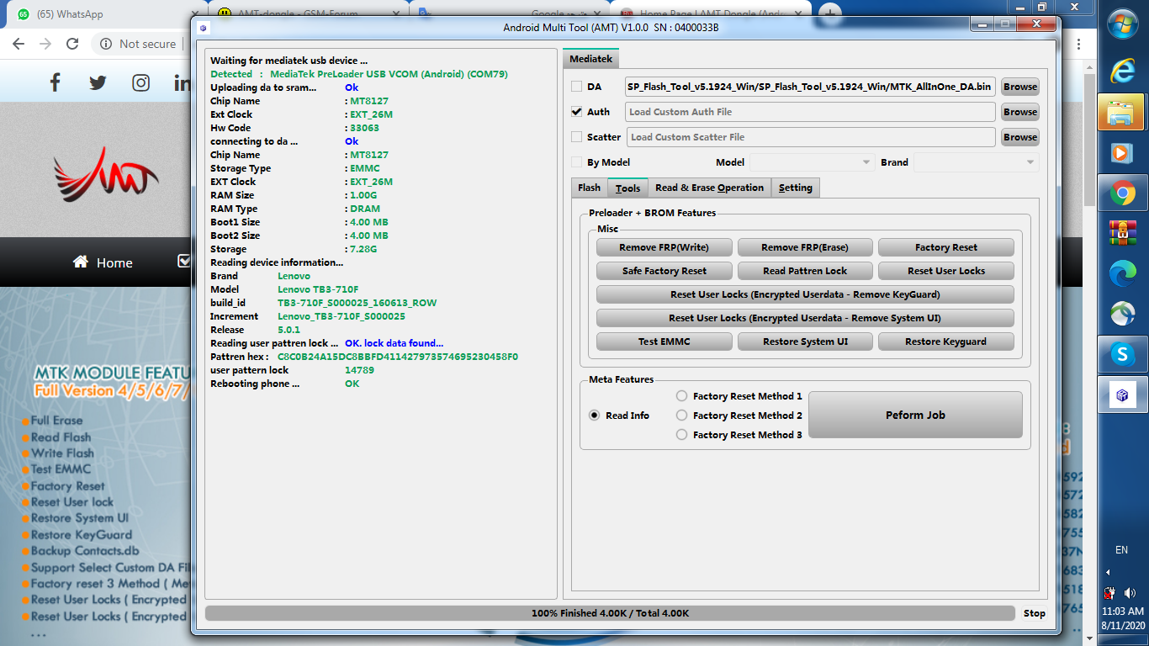Select the Read Info radio button
Viewport: 1149px width, 646px height.
(595, 416)
